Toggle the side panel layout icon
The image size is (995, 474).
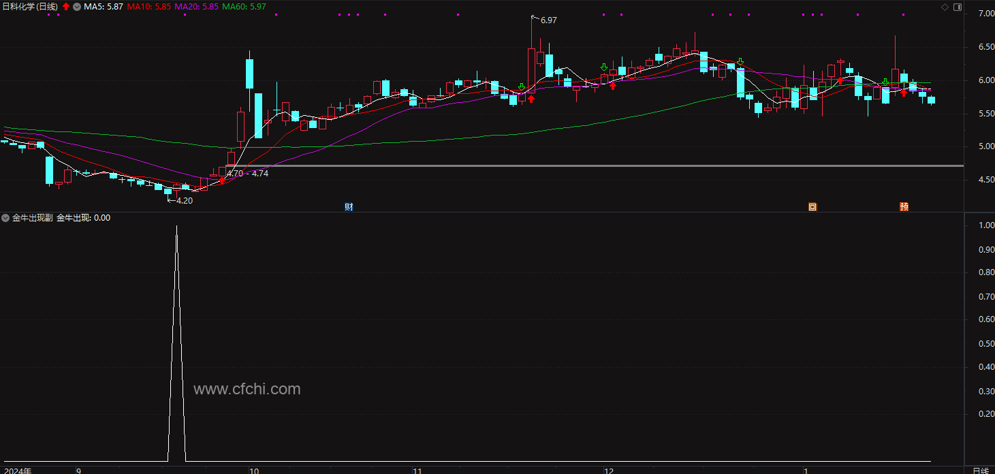click(x=958, y=7)
